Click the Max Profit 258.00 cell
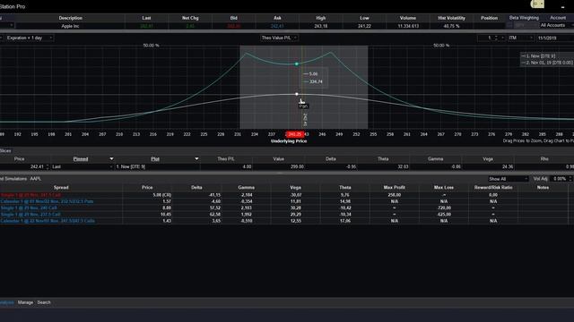The width and height of the screenshot is (574, 322). pos(395,195)
